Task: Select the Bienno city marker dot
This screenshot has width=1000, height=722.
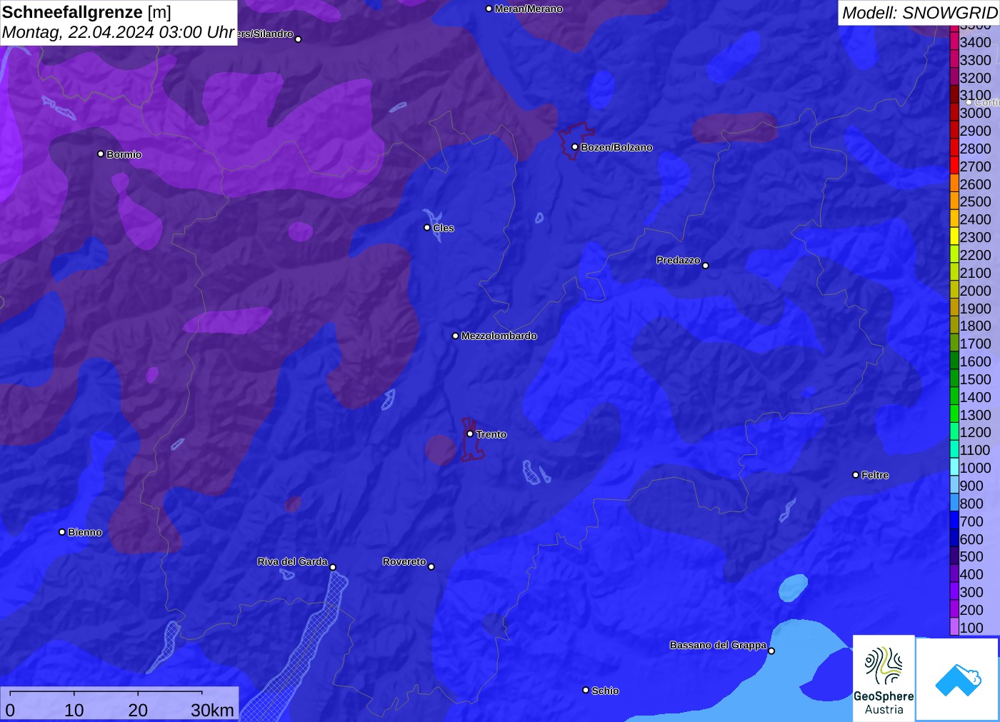Action: tap(62, 532)
